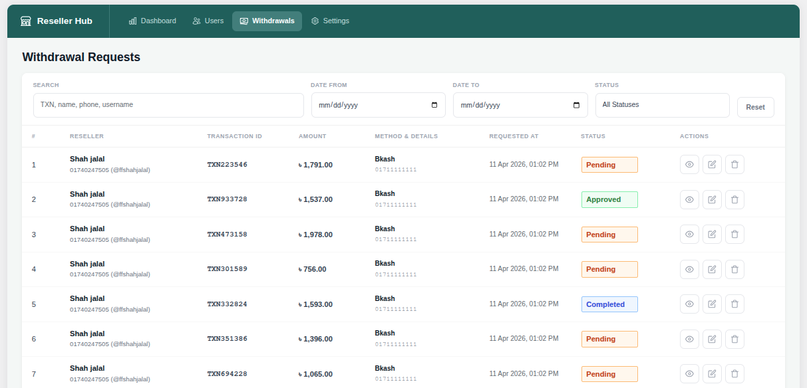The image size is (807, 388).
Task: View details of withdrawal TXN694228
Action: 689,374
